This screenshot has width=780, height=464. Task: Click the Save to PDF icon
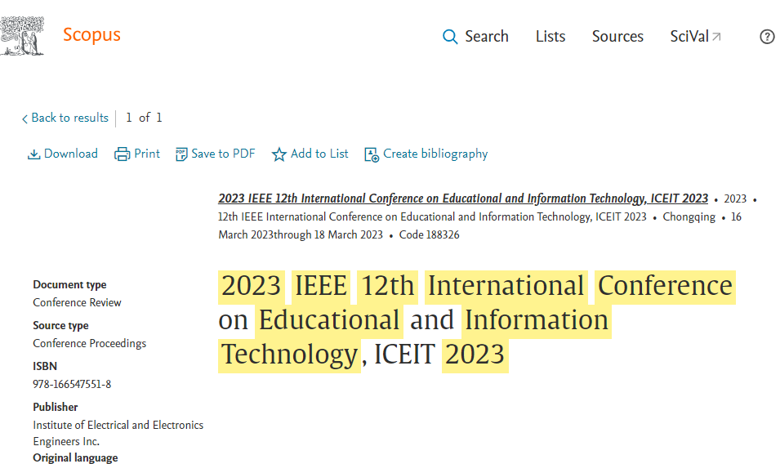(x=181, y=154)
